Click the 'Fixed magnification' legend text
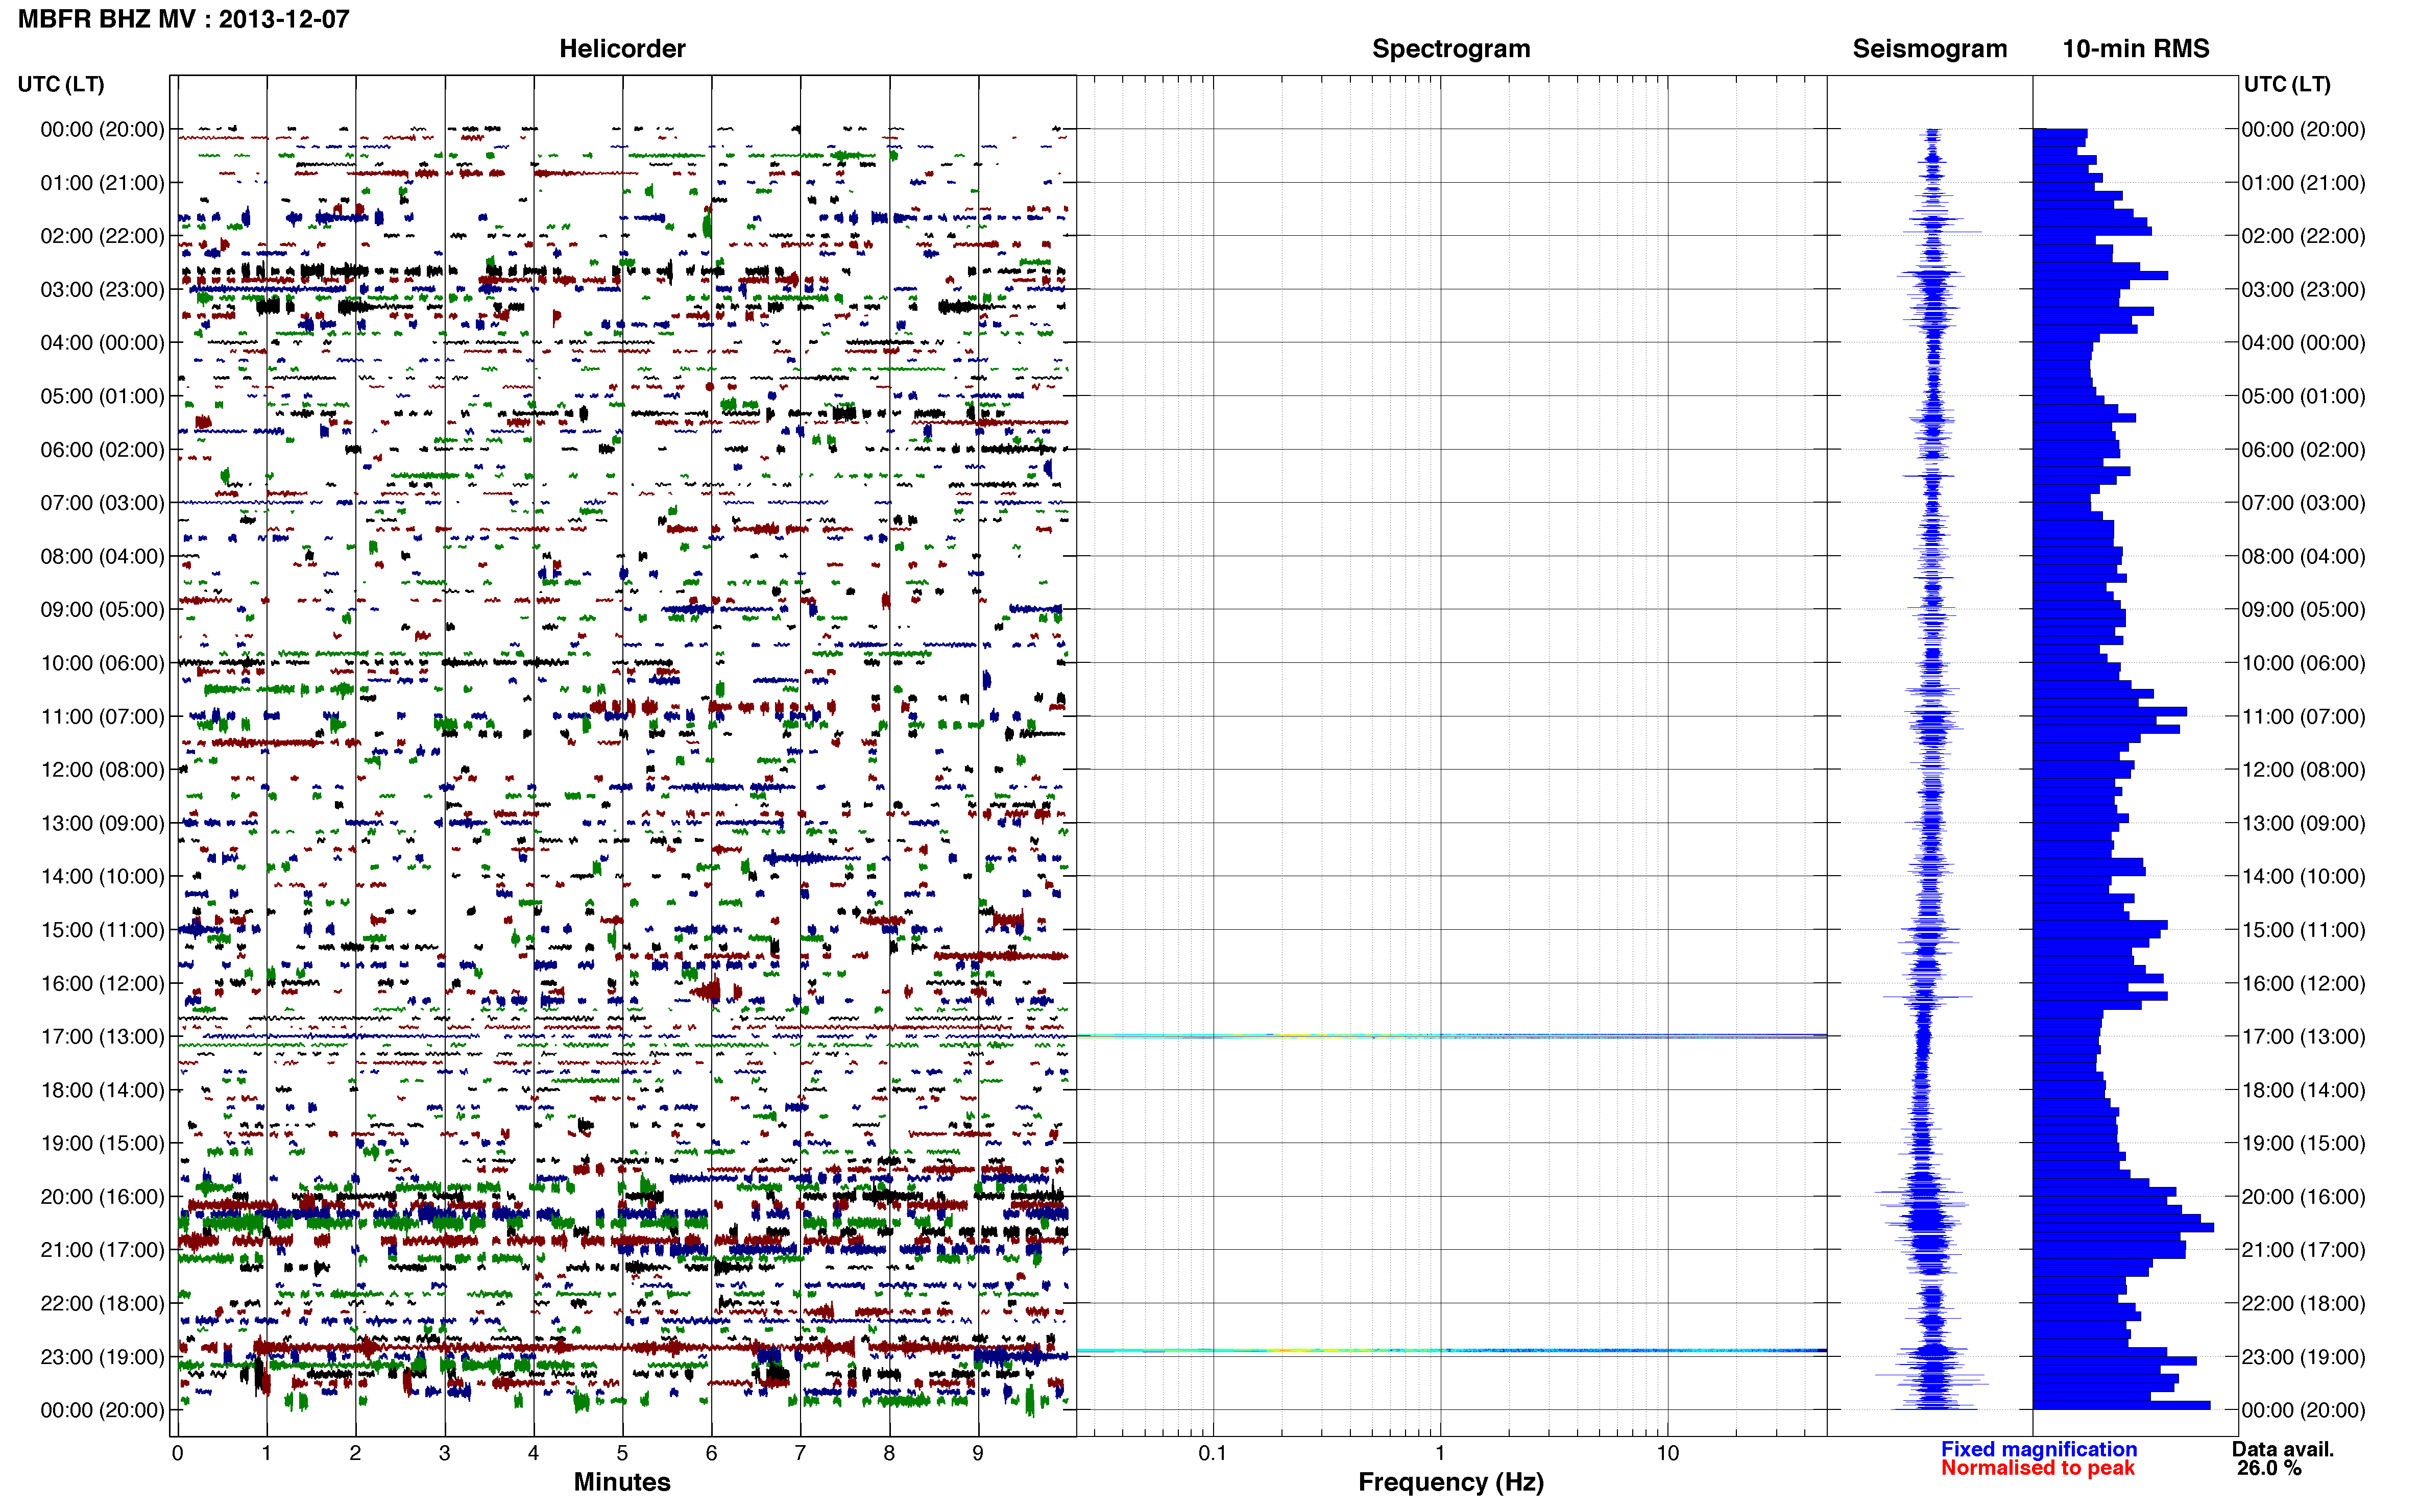2420x1512 pixels. click(x=2039, y=1449)
